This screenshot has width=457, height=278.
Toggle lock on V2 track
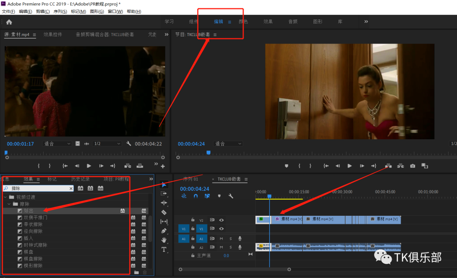[x=193, y=220]
